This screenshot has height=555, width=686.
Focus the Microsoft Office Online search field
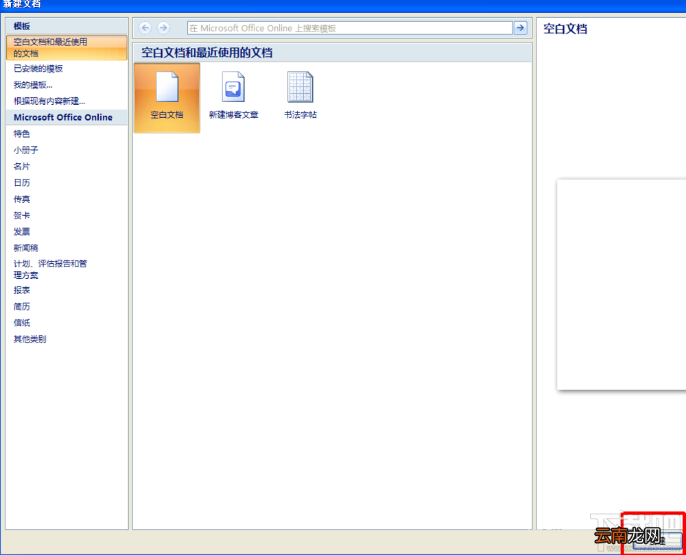tap(350, 28)
